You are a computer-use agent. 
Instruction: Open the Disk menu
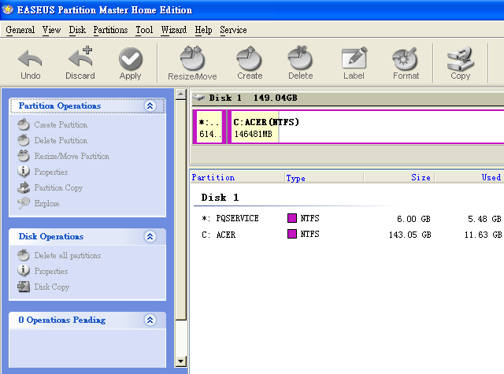[77, 30]
